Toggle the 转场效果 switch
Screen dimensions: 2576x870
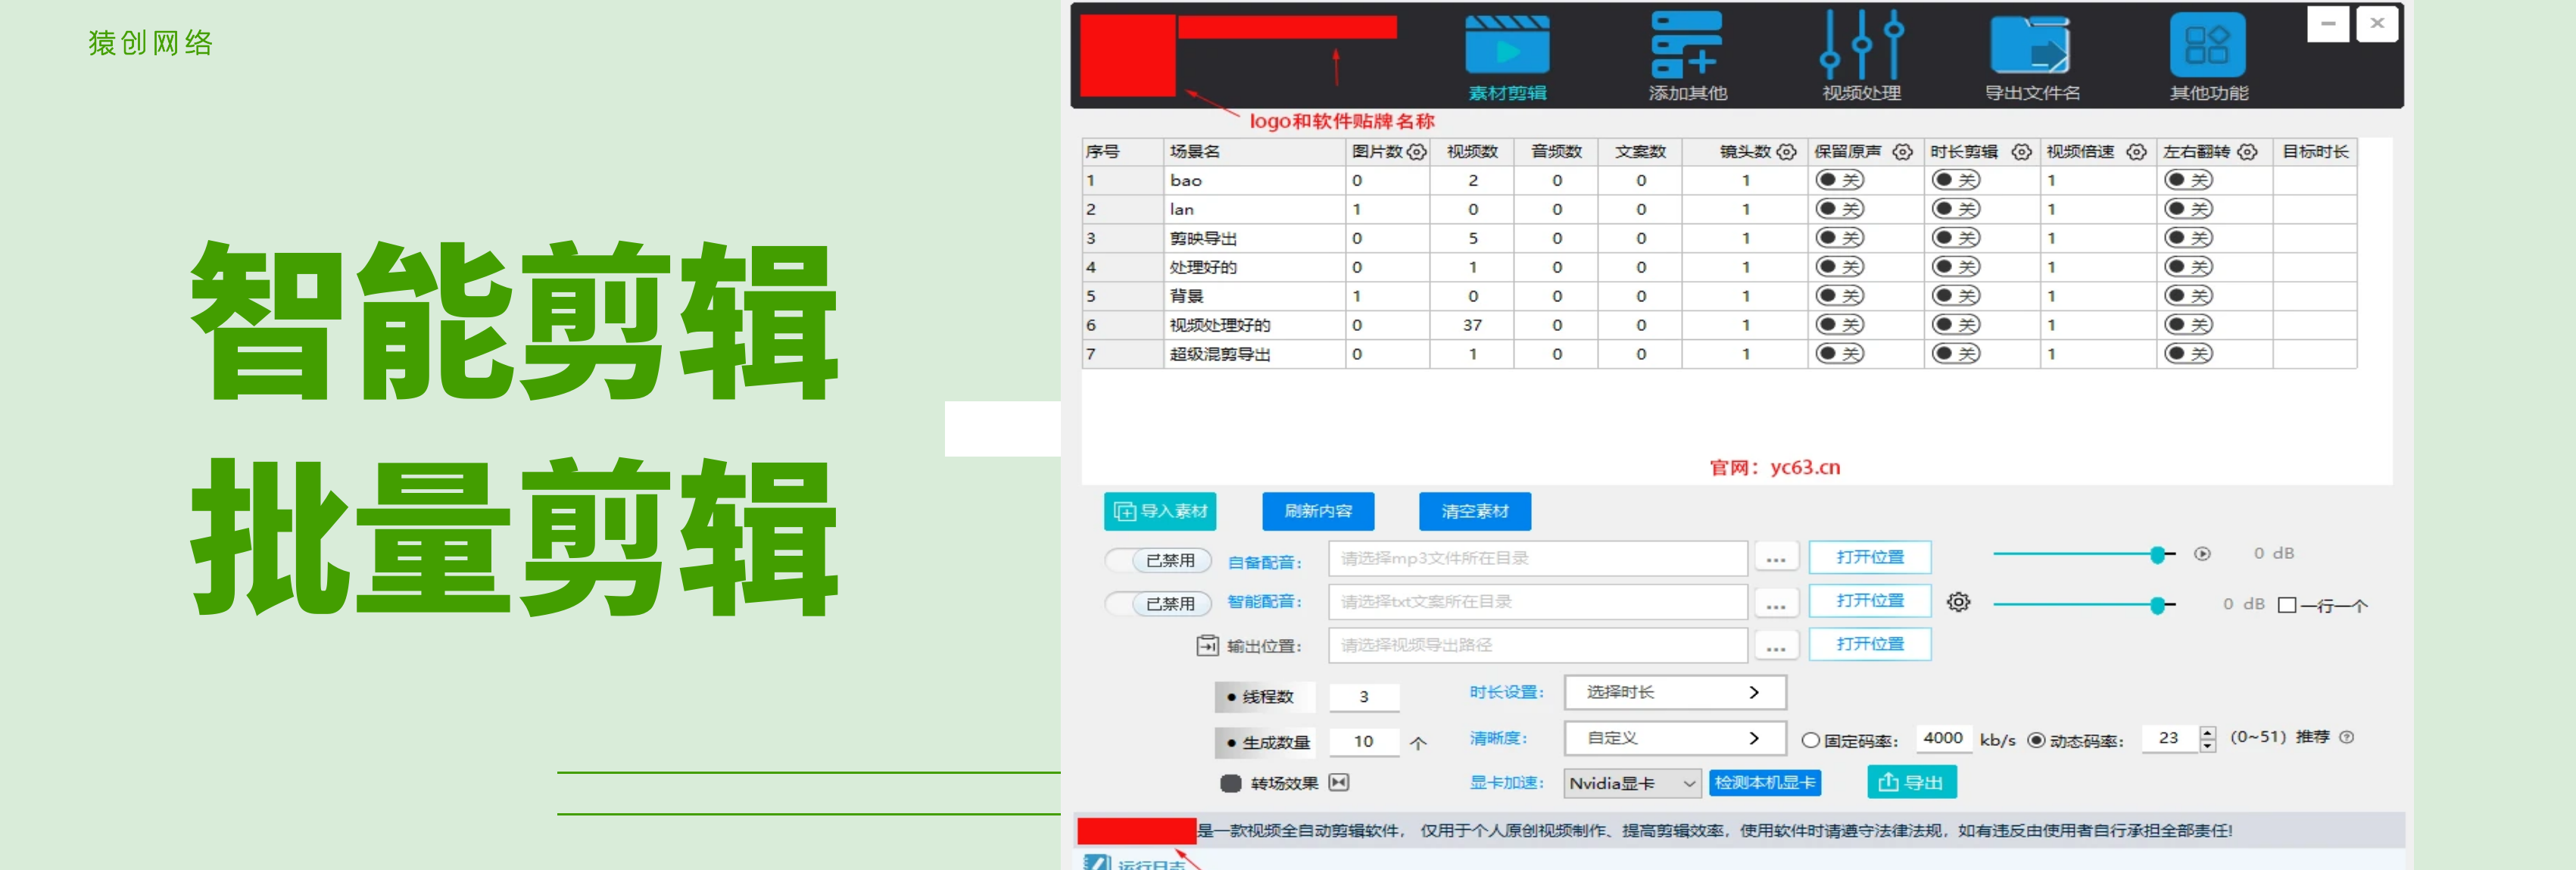1231,783
